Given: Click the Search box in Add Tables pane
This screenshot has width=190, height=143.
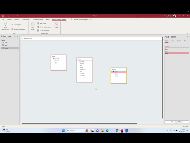Looking at the screenshot, I should (x=177, y=46).
